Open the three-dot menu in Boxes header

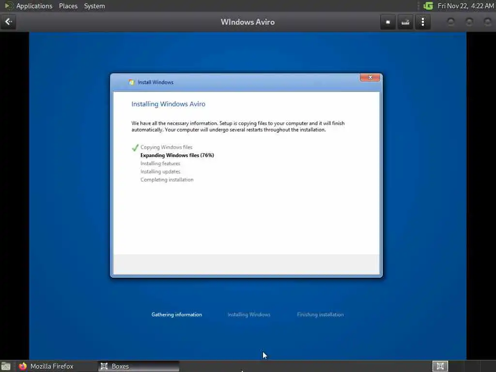(x=422, y=22)
